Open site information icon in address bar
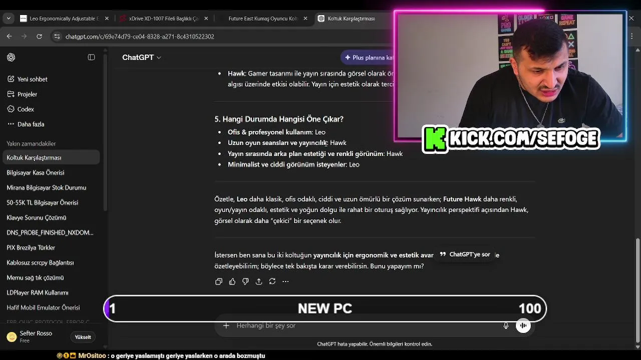This screenshot has width=641, height=360. click(57, 36)
